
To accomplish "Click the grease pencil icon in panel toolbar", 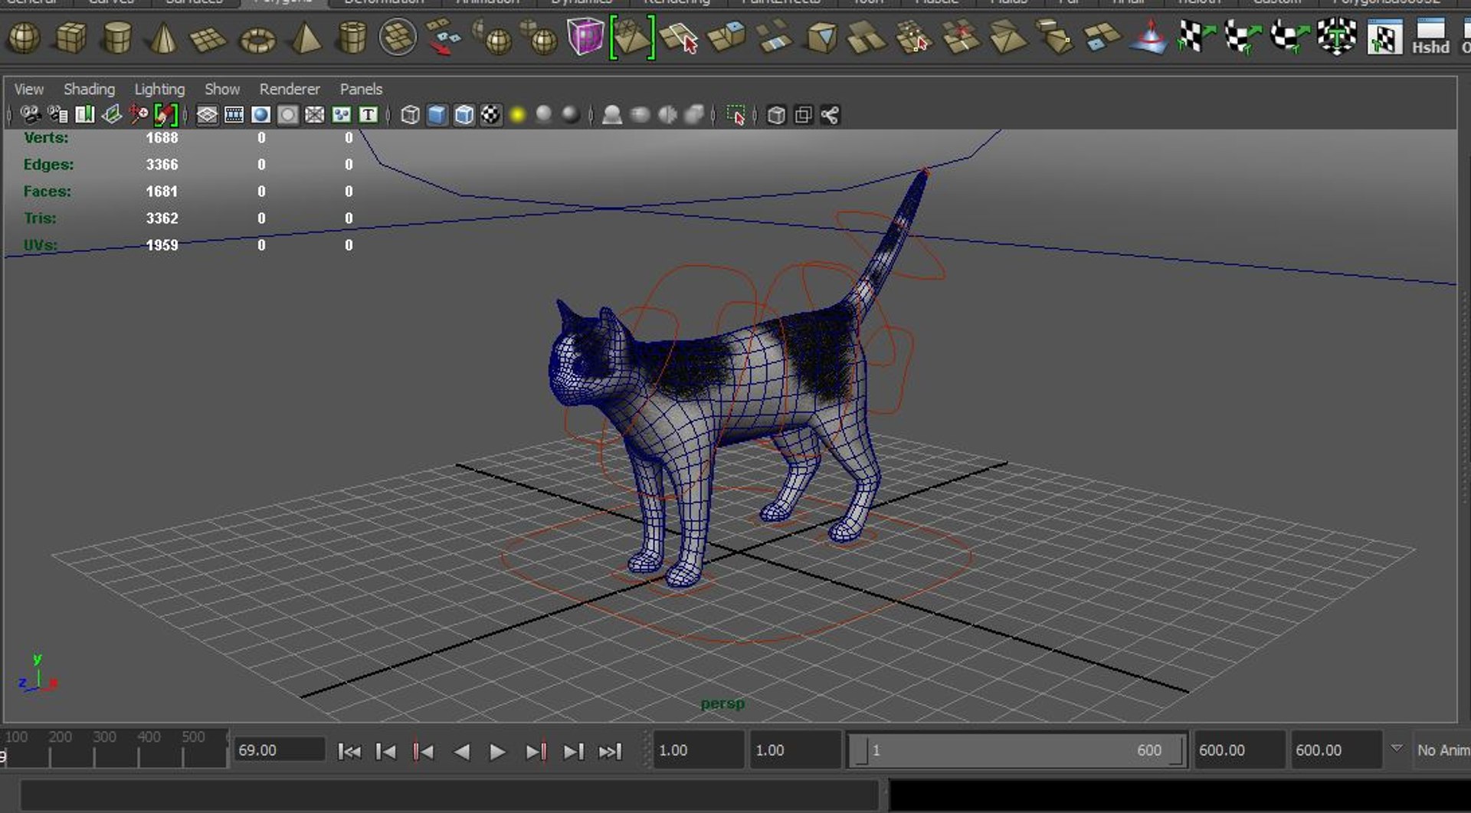I will click(165, 115).
